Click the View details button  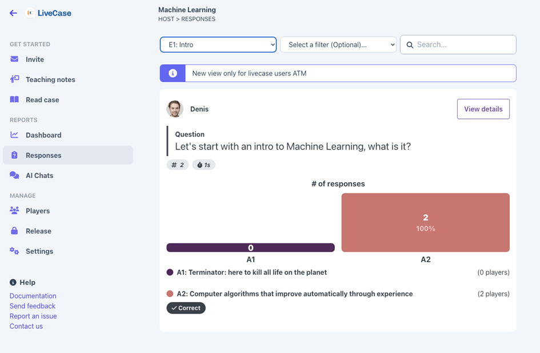pyautogui.click(x=483, y=109)
